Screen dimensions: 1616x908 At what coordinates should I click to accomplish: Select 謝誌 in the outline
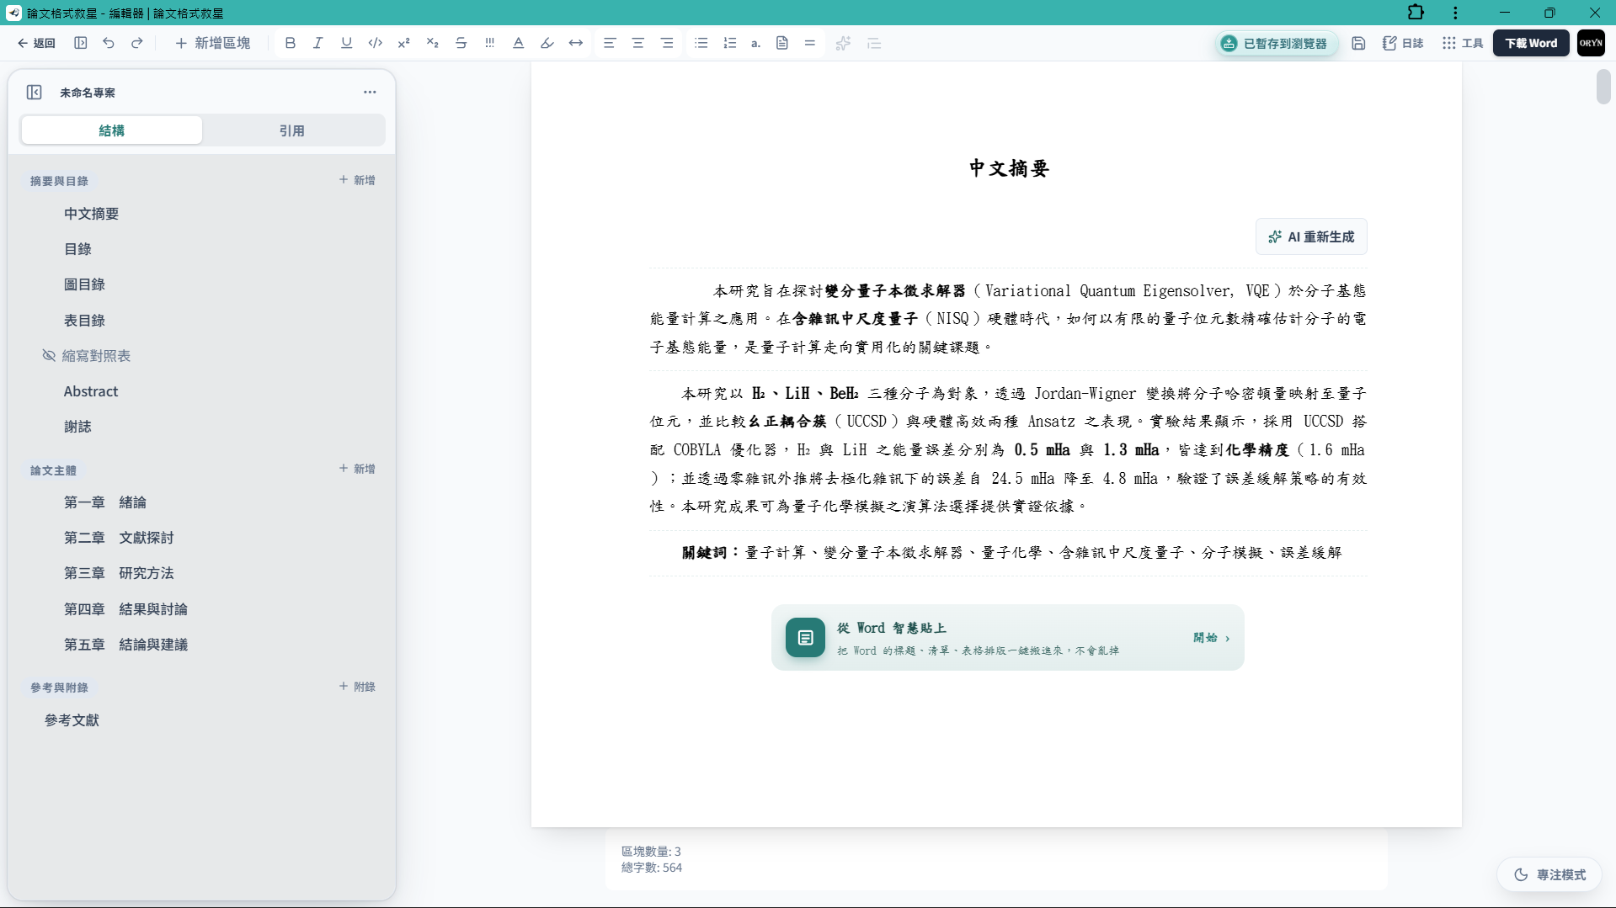coord(77,427)
